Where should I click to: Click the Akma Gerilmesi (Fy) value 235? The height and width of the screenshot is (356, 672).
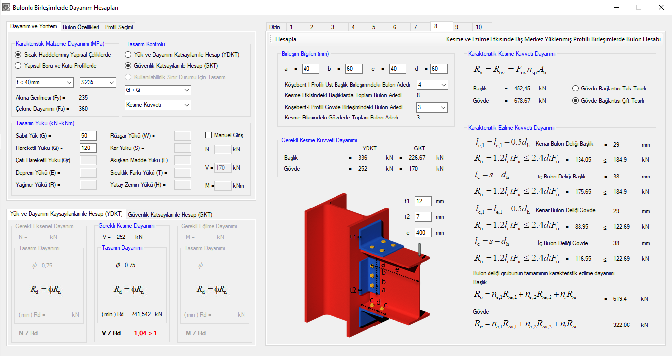83,98
